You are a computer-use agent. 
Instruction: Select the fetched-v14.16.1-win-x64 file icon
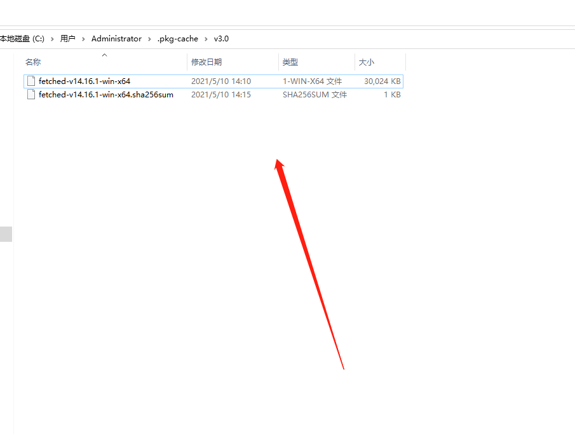(30, 81)
